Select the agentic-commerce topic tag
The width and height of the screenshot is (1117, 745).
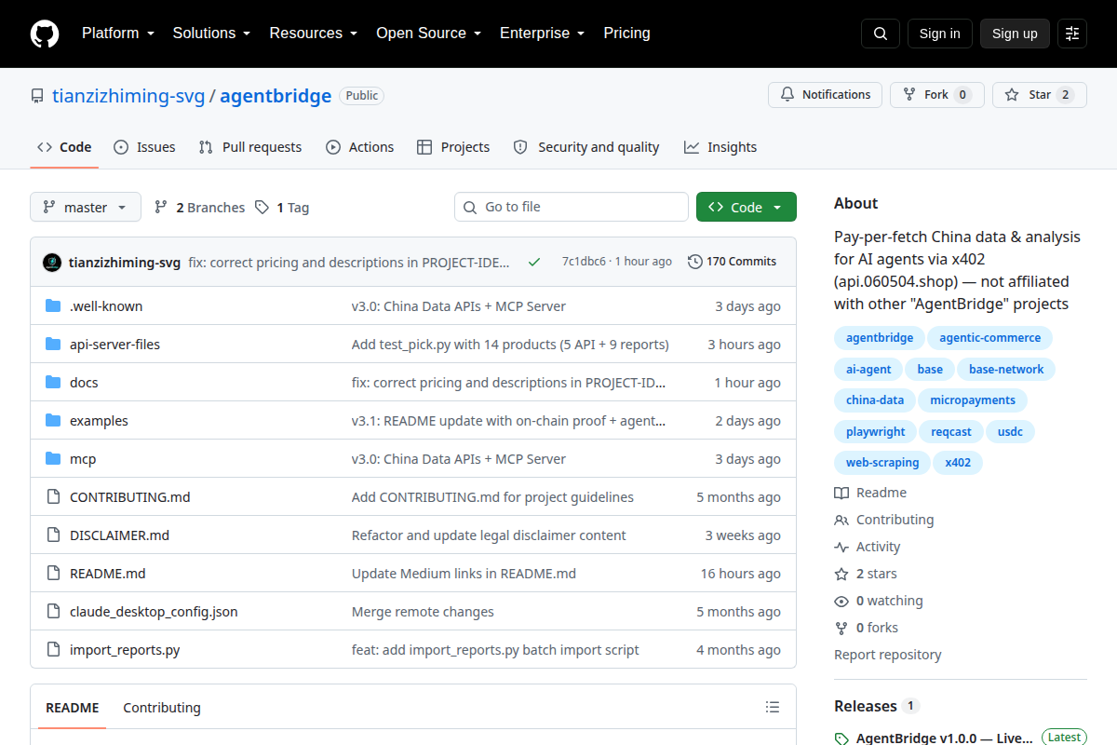[x=990, y=338]
